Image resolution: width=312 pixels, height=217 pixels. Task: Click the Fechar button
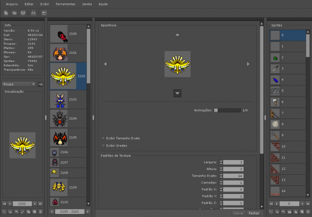[x=254, y=213]
